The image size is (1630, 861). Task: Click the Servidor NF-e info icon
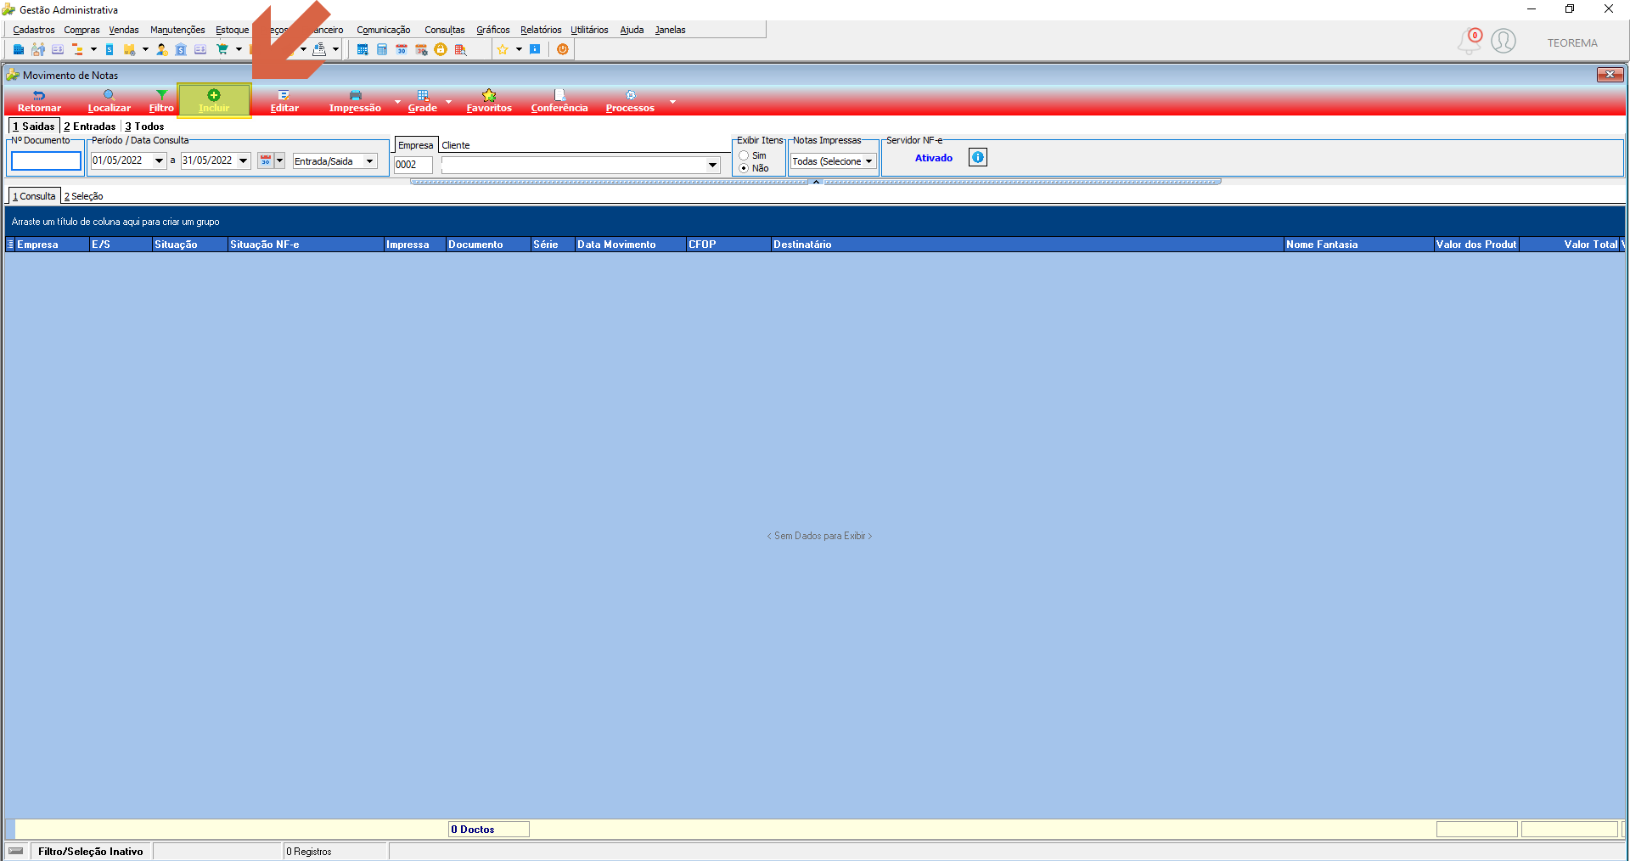[978, 157]
